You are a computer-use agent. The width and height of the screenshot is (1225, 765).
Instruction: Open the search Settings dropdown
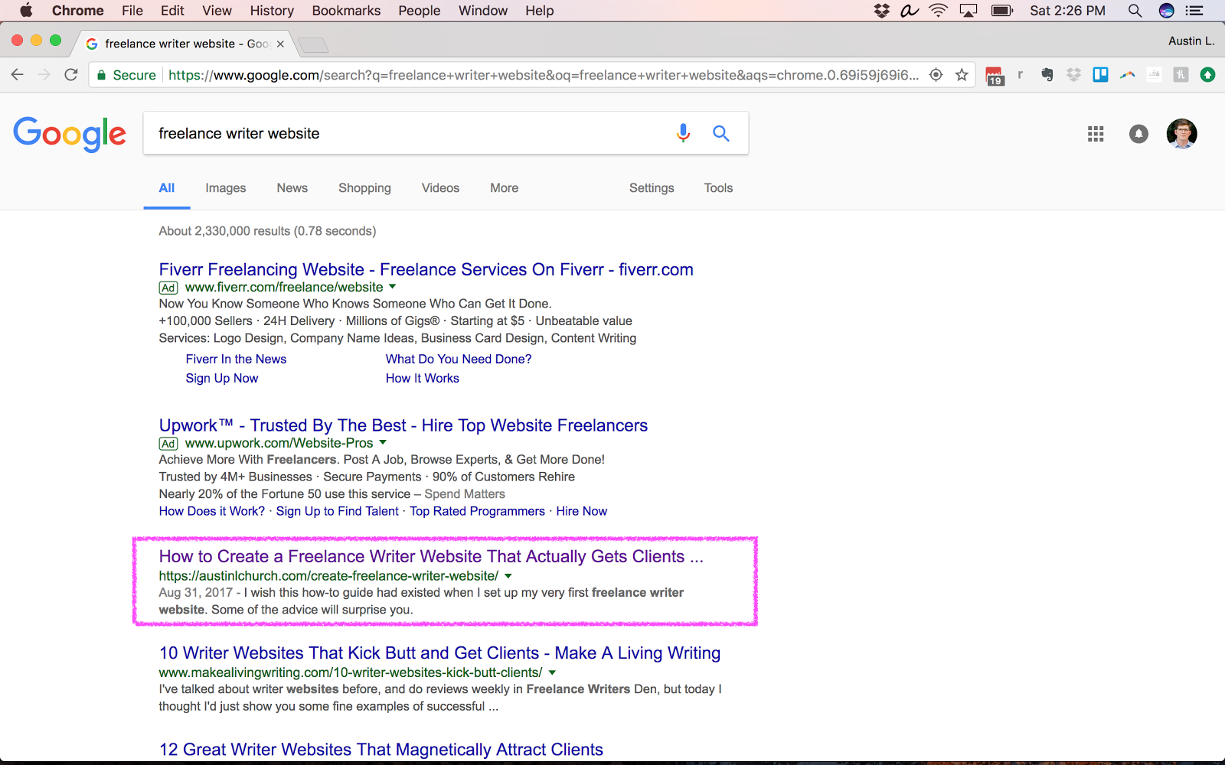(652, 187)
